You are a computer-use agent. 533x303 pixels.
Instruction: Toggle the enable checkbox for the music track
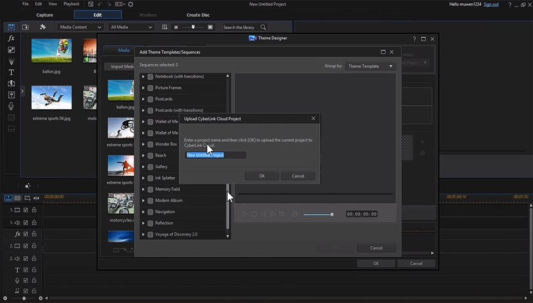click(26, 291)
